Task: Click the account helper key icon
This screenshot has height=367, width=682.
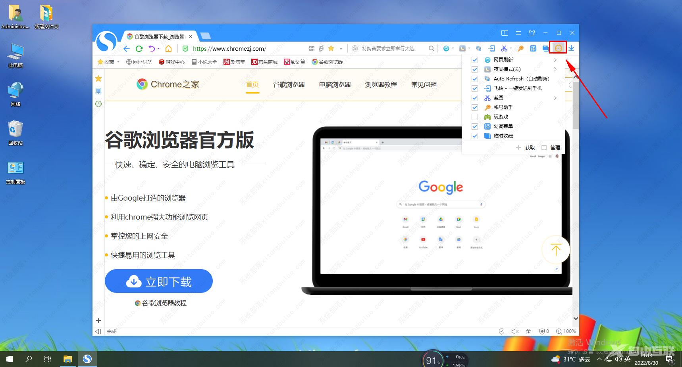Action: (520, 48)
